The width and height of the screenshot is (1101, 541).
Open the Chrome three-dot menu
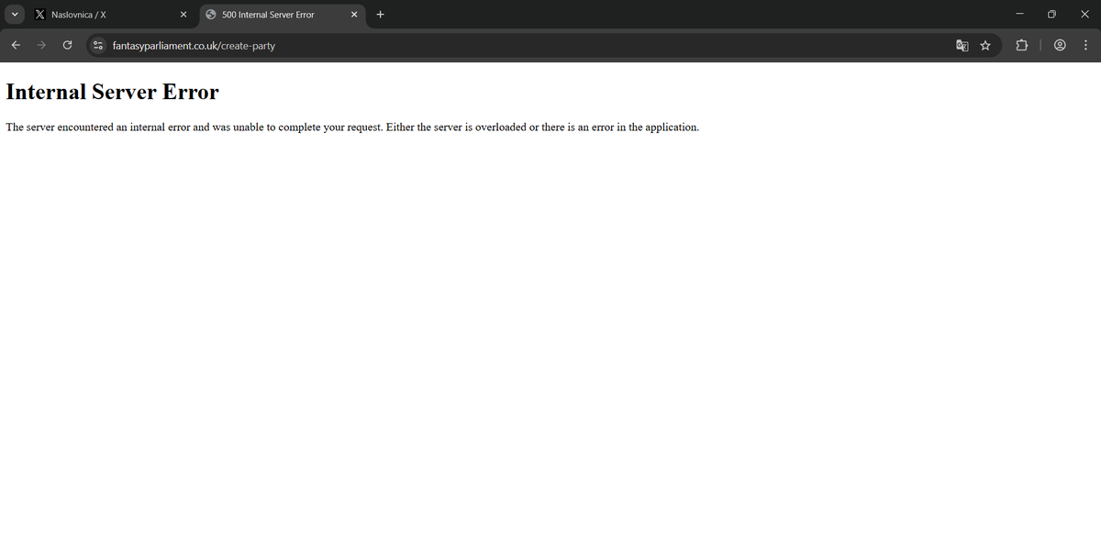pos(1084,45)
